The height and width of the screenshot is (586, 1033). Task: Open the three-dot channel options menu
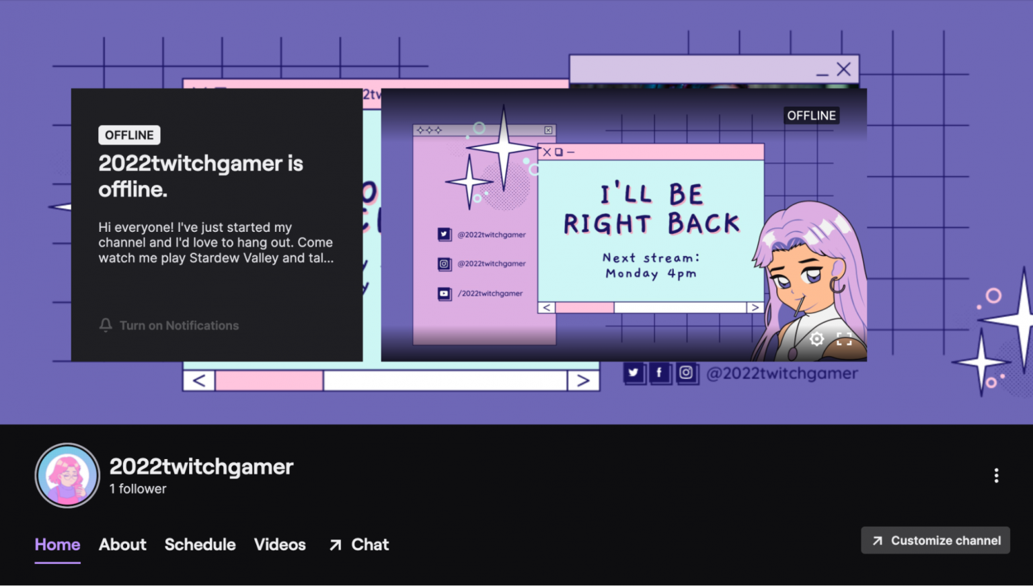tap(996, 475)
